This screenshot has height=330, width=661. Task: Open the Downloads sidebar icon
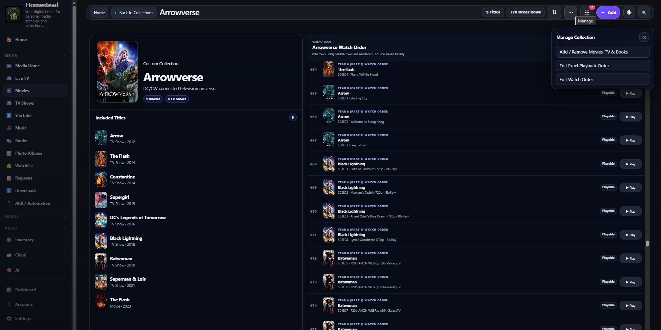(9, 191)
